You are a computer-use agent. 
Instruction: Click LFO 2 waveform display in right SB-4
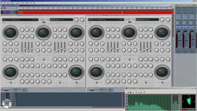pyautogui.click(x=162, y=72)
